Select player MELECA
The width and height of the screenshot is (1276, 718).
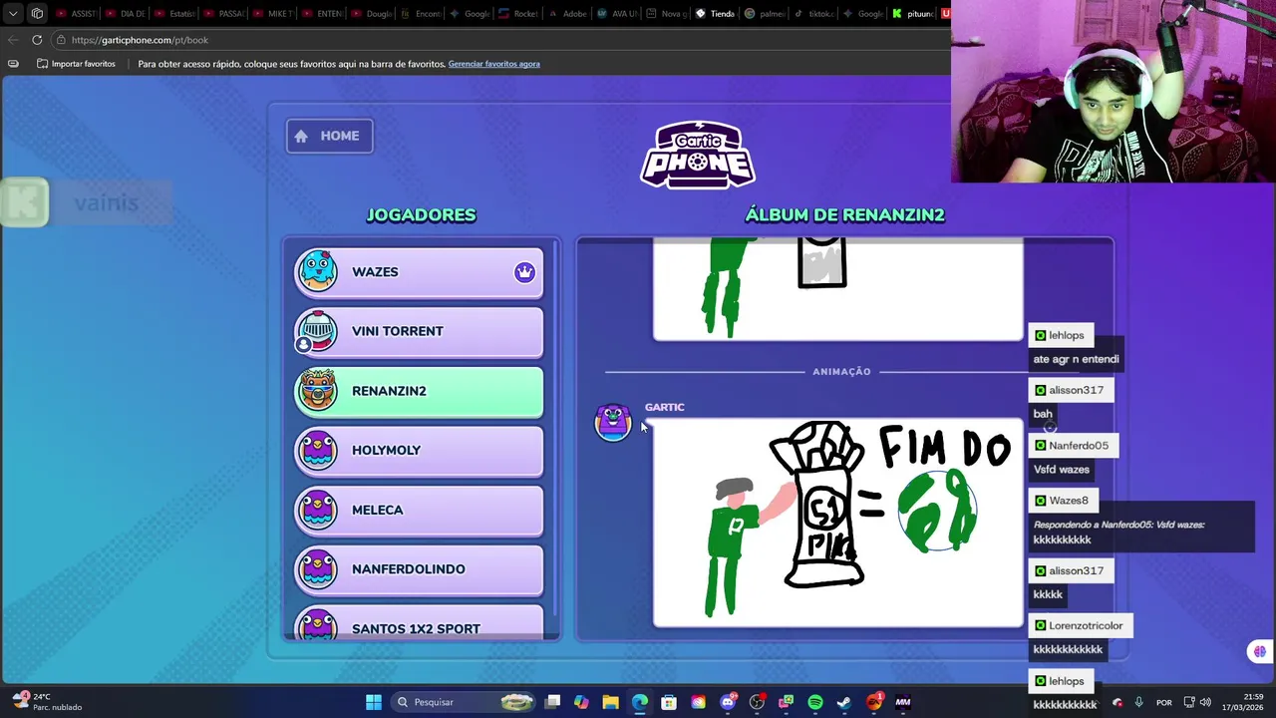pyautogui.click(x=419, y=510)
